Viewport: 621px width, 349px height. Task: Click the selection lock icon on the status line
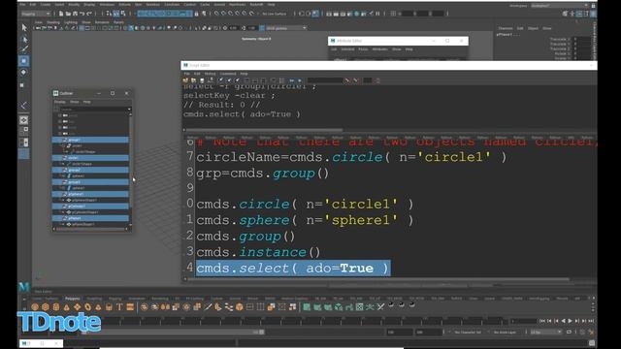tap(196, 14)
